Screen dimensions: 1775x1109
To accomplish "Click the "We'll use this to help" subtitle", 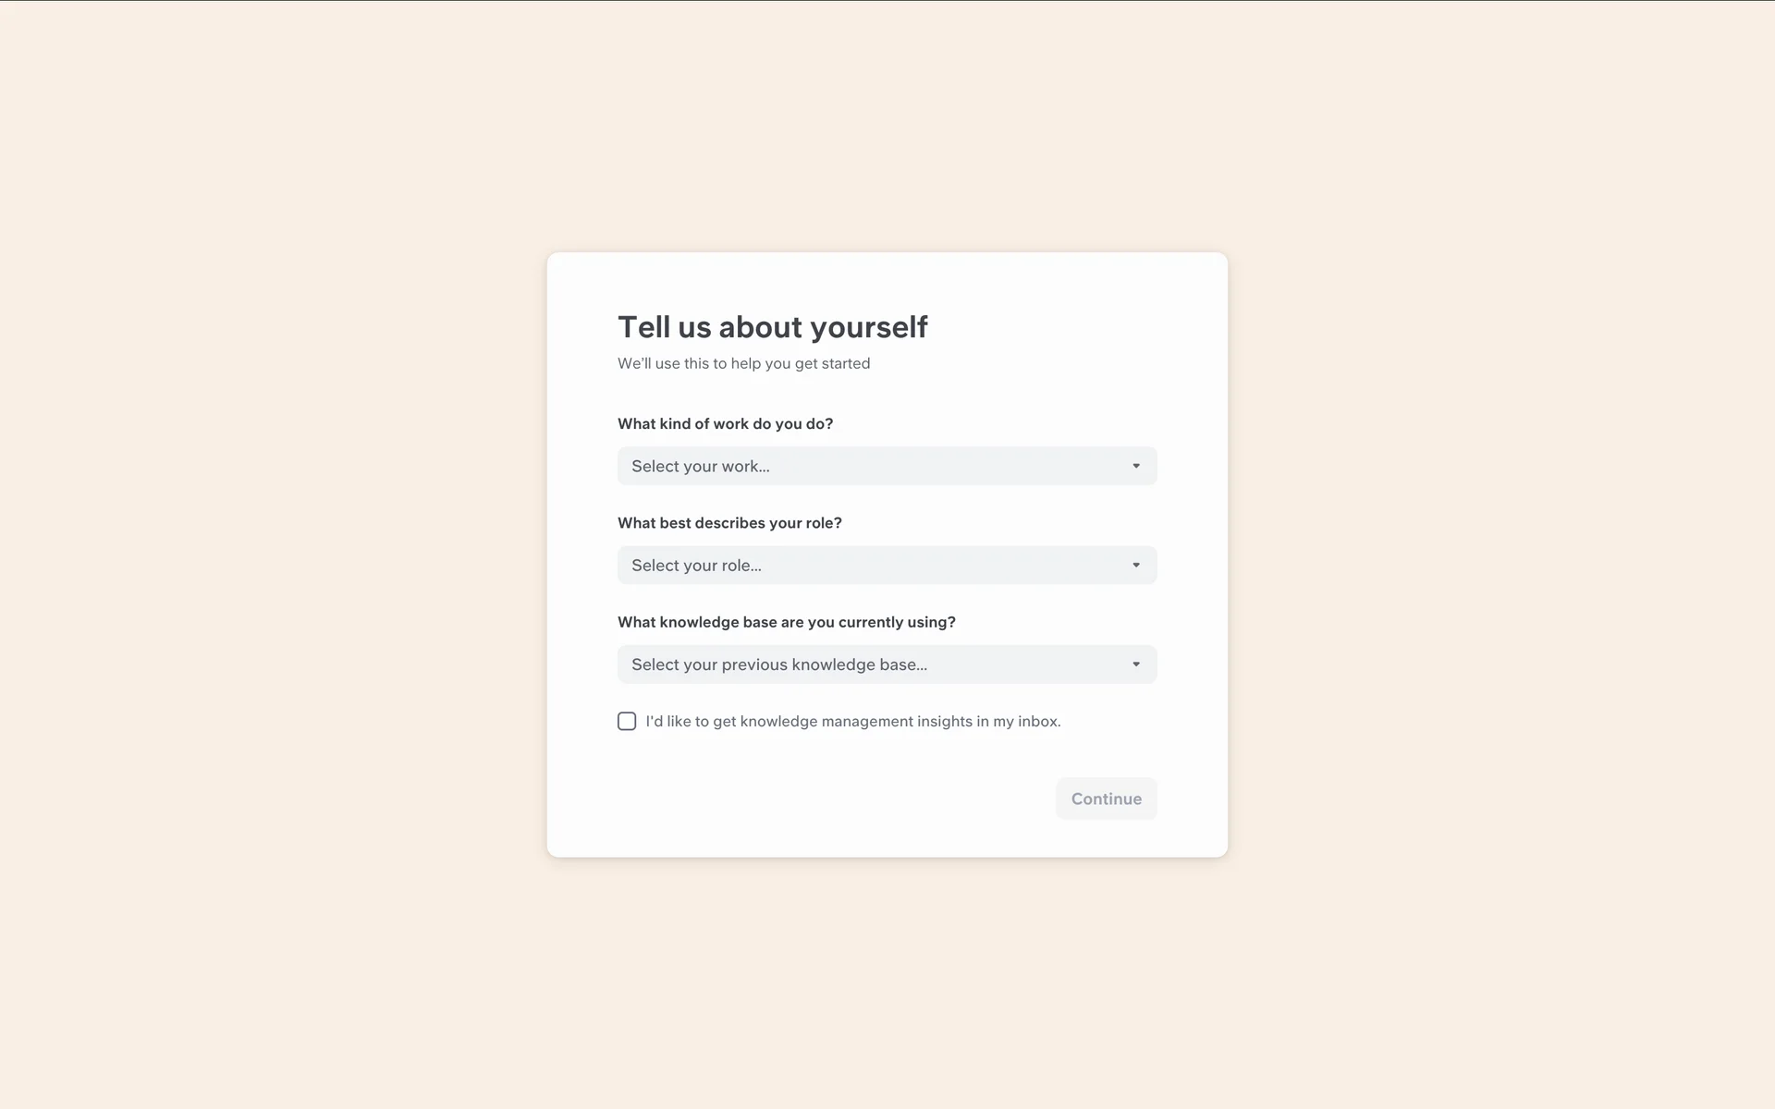I will tap(743, 363).
